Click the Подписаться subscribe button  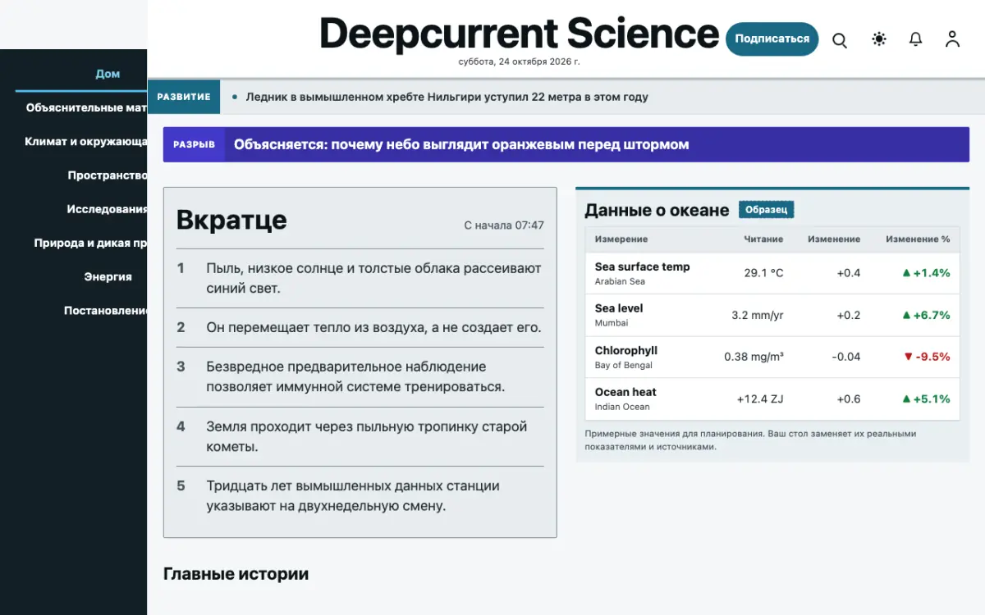[772, 39]
